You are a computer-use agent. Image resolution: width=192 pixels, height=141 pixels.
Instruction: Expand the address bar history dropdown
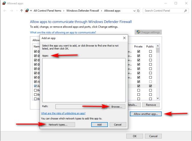click(134, 11)
